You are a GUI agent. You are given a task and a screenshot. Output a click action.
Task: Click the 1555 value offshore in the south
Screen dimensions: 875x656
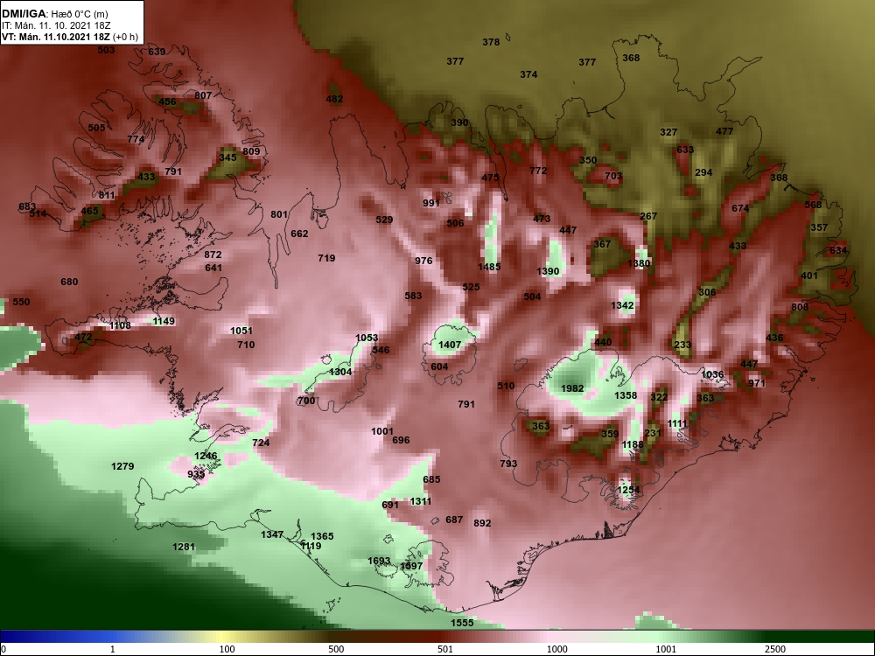click(x=462, y=623)
